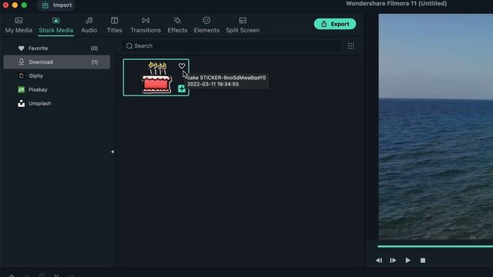This screenshot has height=277, width=493.
Task: Open the Split Screen tab
Action: [x=243, y=25]
